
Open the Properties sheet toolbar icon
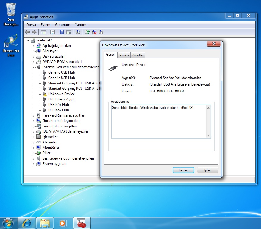pos(52,32)
